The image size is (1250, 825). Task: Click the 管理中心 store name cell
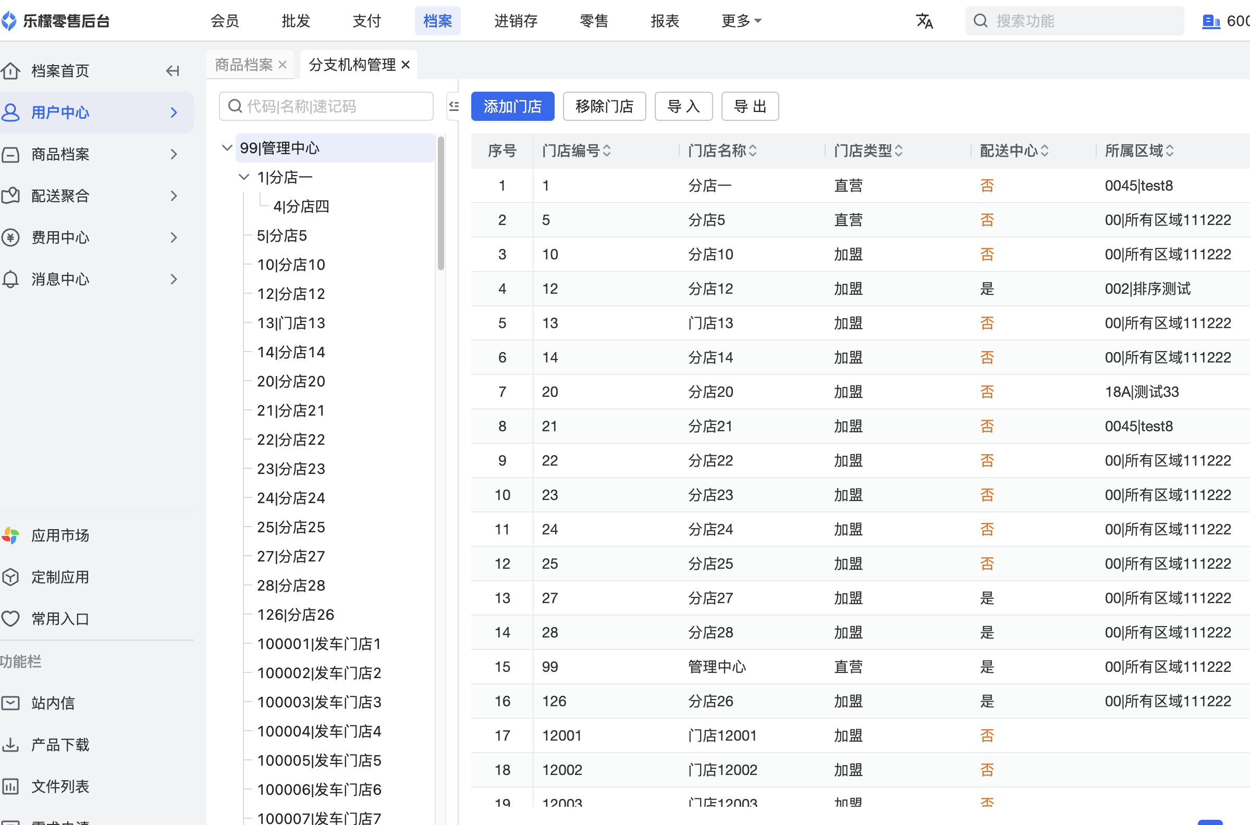pos(717,667)
